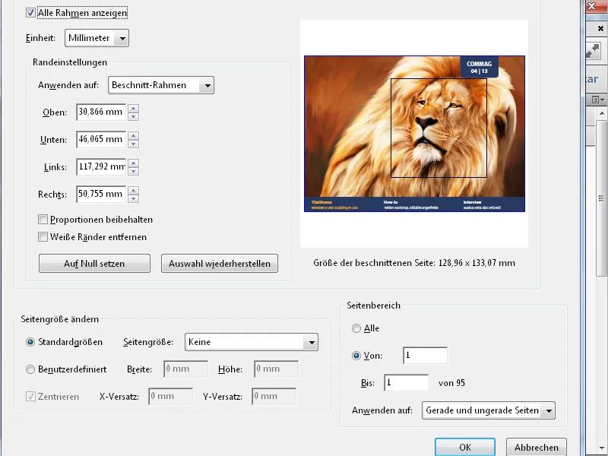Decrease the Unten margin value
The image size is (608, 456).
pyautogui.click(x=134, y=144)
